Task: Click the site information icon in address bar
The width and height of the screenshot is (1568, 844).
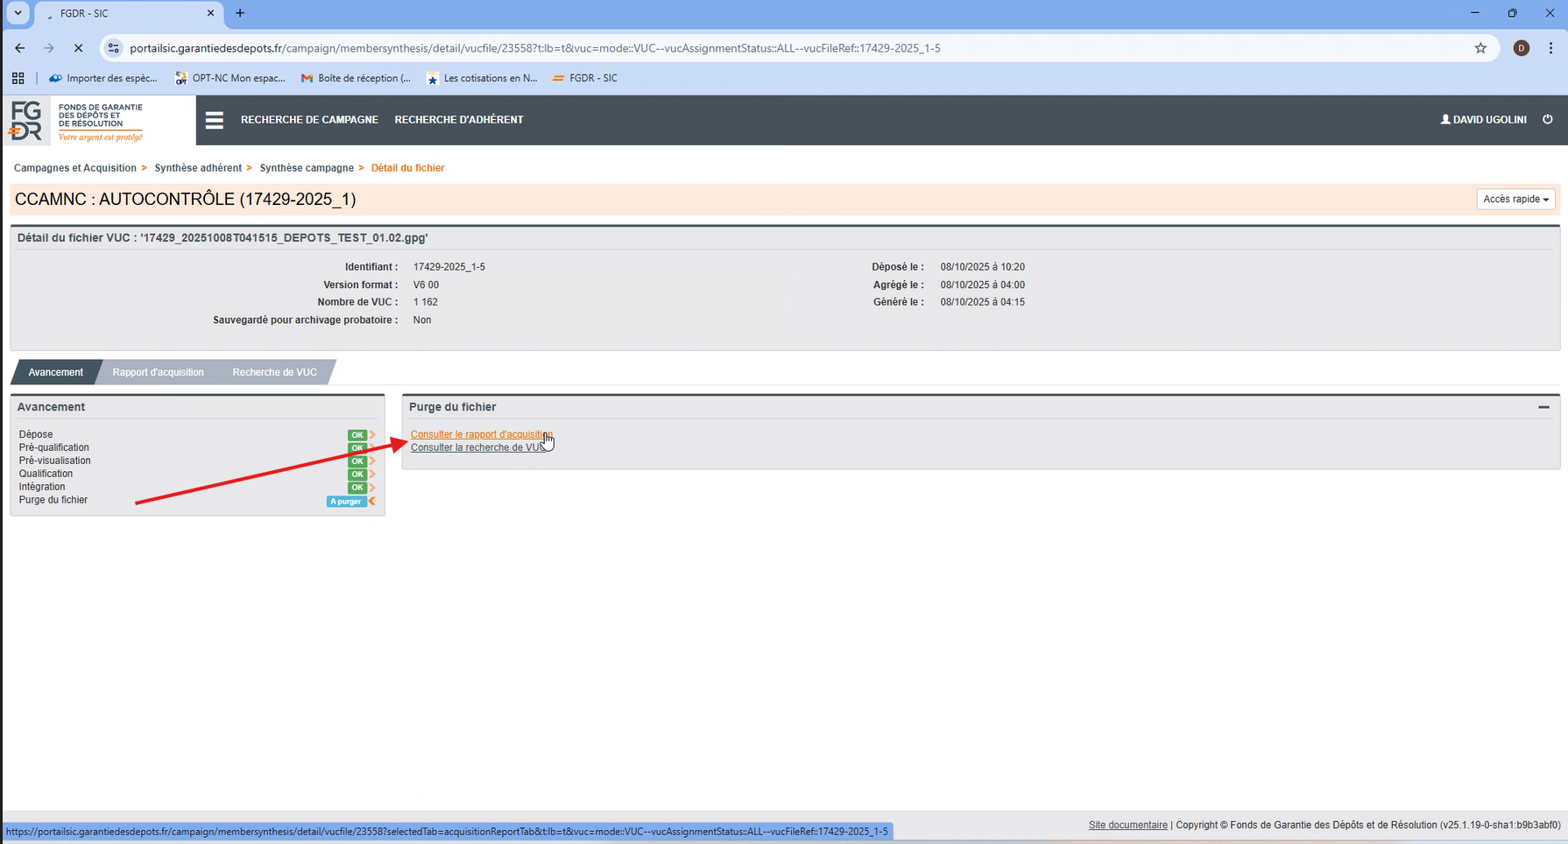Action: pyautogui.click(x=114, y=48)
